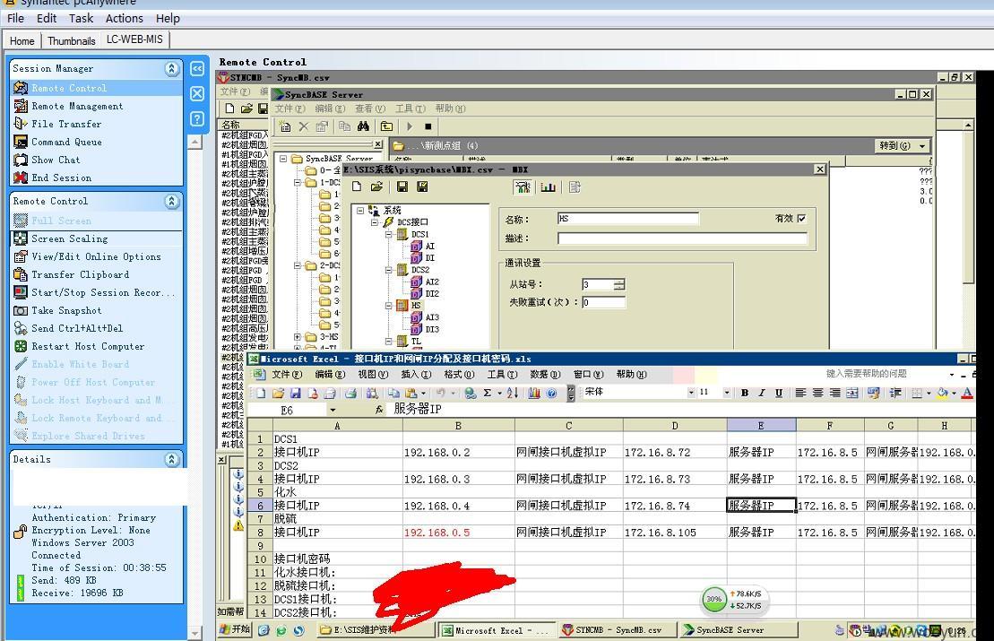Switch to SYNCMB - SyncMB.csv taskbar button
This screenshot has width=994, height=641.
(618, 629)
